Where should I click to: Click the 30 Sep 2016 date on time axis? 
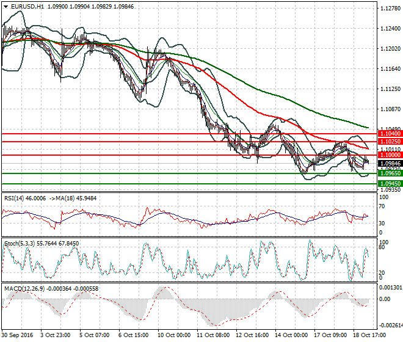(x=18, y=335)
